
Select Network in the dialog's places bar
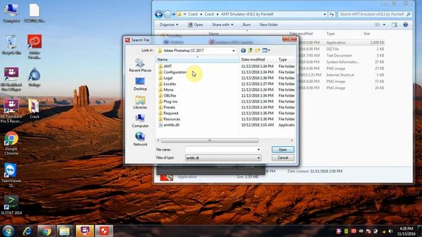pyautogui.click(x=140, y=139)
